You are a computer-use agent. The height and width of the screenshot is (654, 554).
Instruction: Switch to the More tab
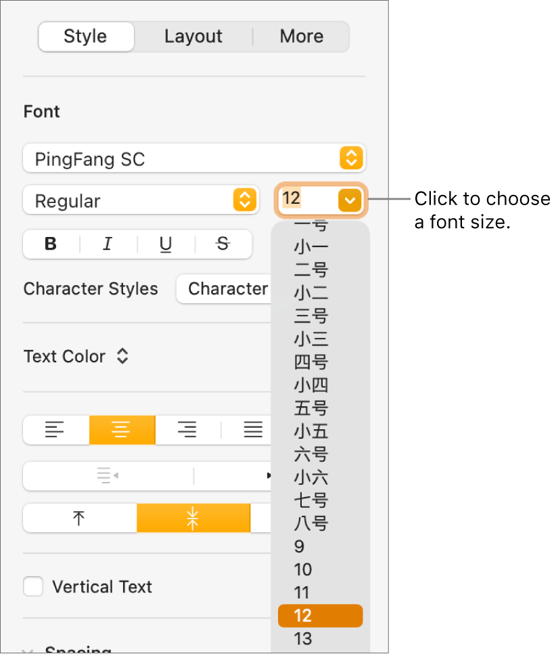(x=301, y=37)
